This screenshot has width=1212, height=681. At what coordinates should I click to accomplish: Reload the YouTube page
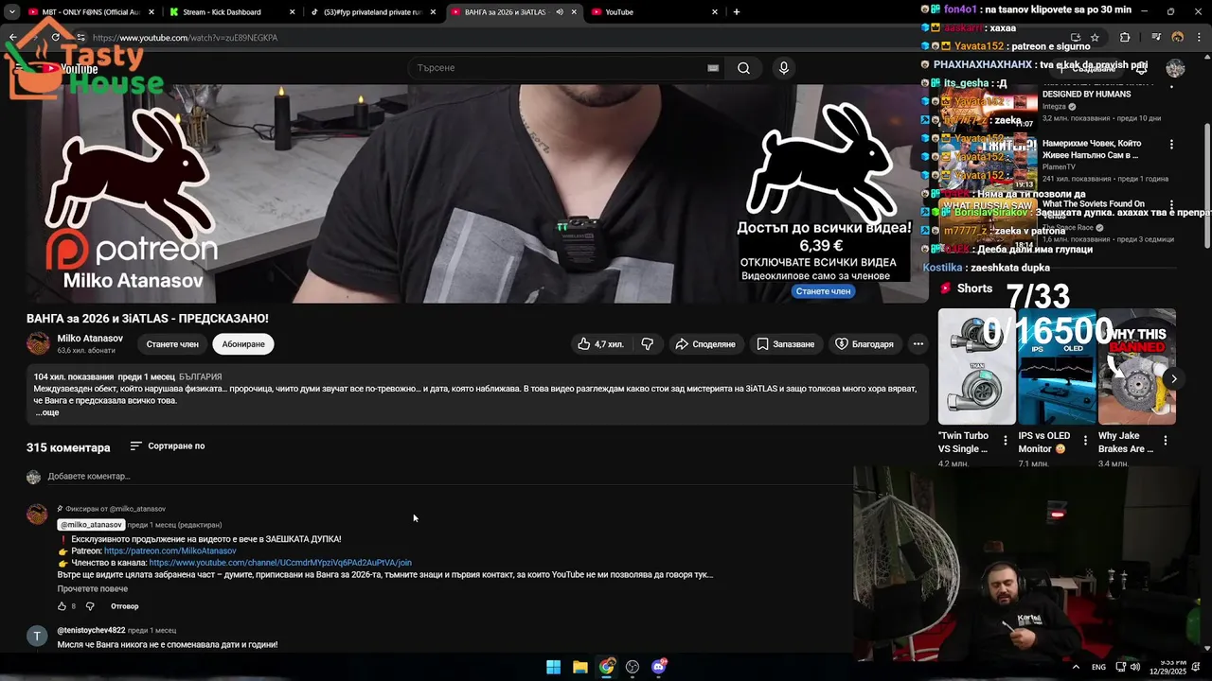tap(56, 37)
